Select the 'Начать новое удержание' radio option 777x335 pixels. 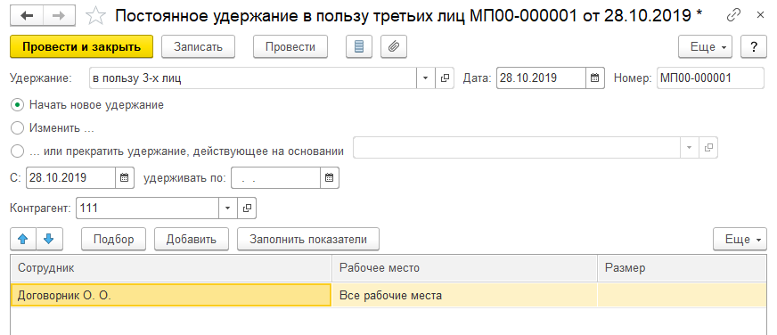click(x=17, y=105)
